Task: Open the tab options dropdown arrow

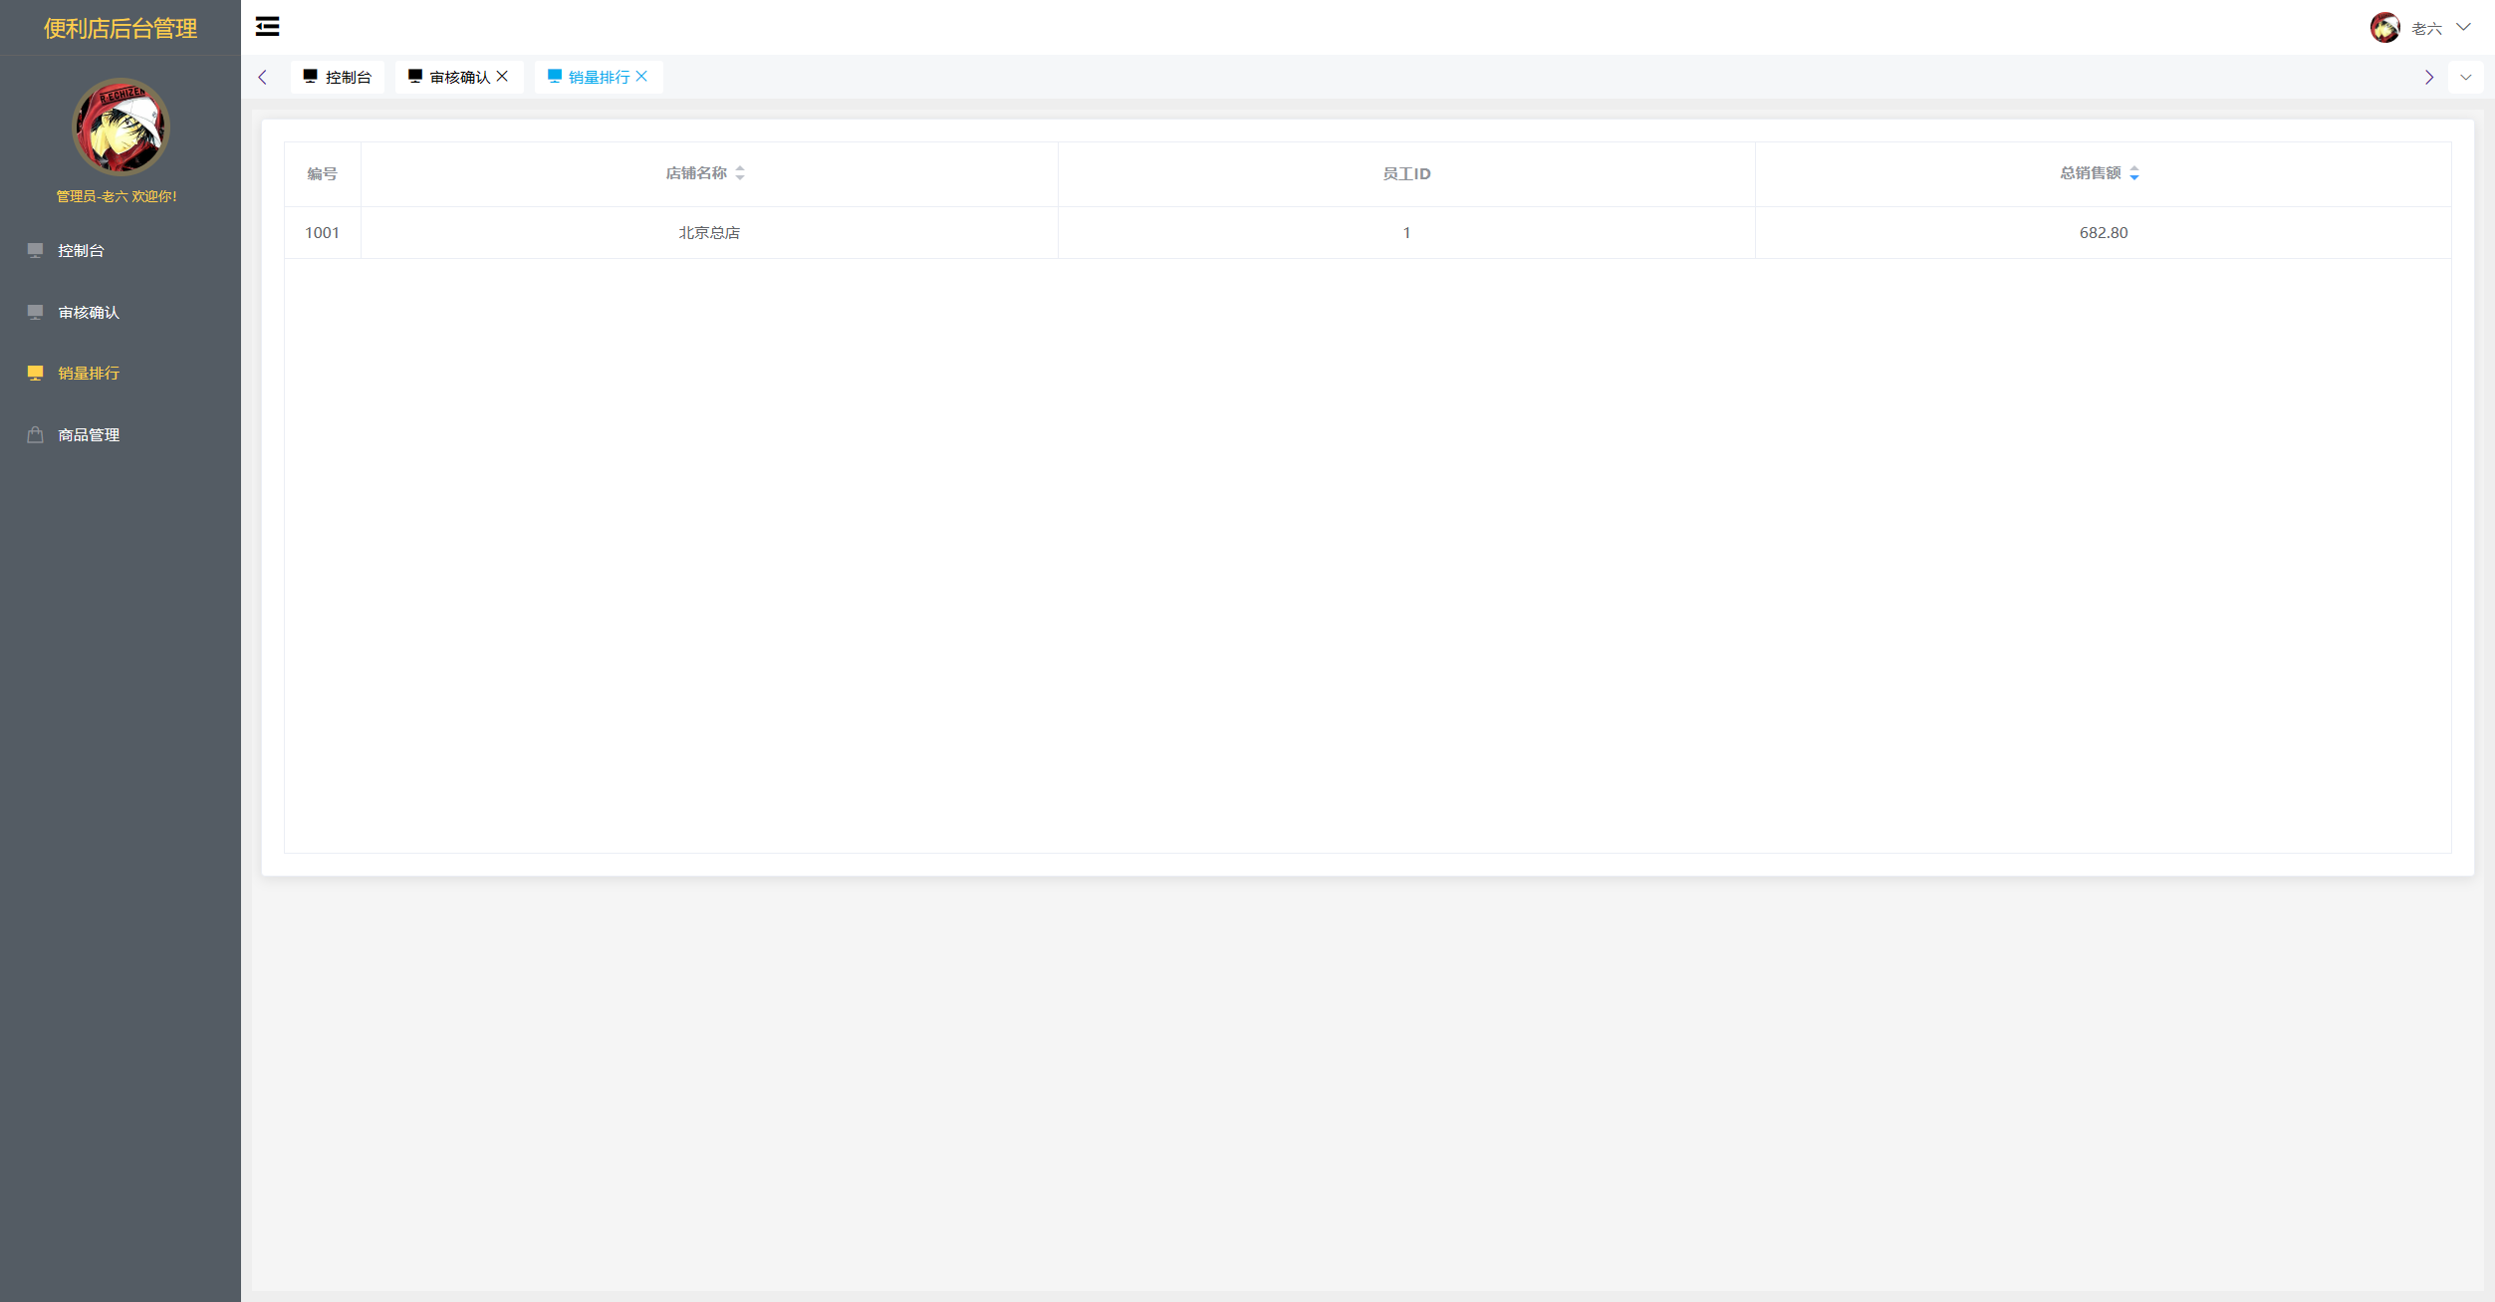Action: click(2465, 77)
